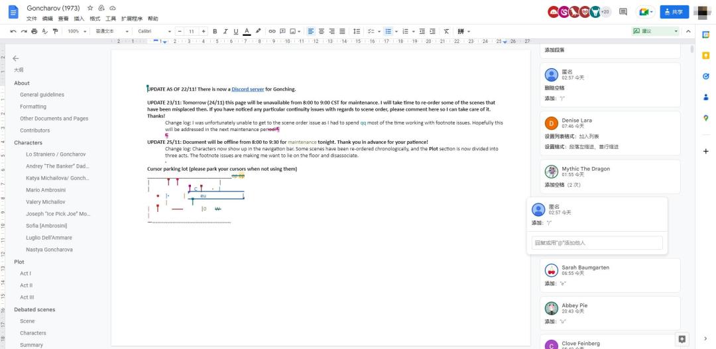This screenshot has height=349, width=716.
Task: Set center text alignment
Action: (322, 31)
